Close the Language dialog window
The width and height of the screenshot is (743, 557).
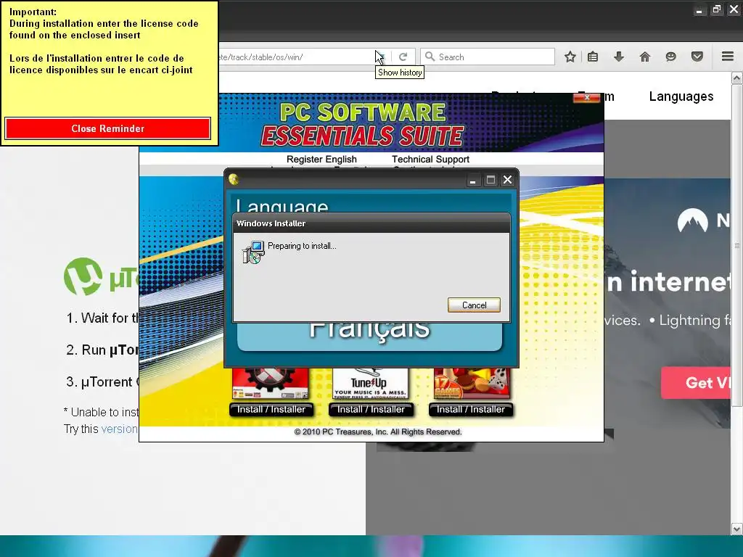507,180
